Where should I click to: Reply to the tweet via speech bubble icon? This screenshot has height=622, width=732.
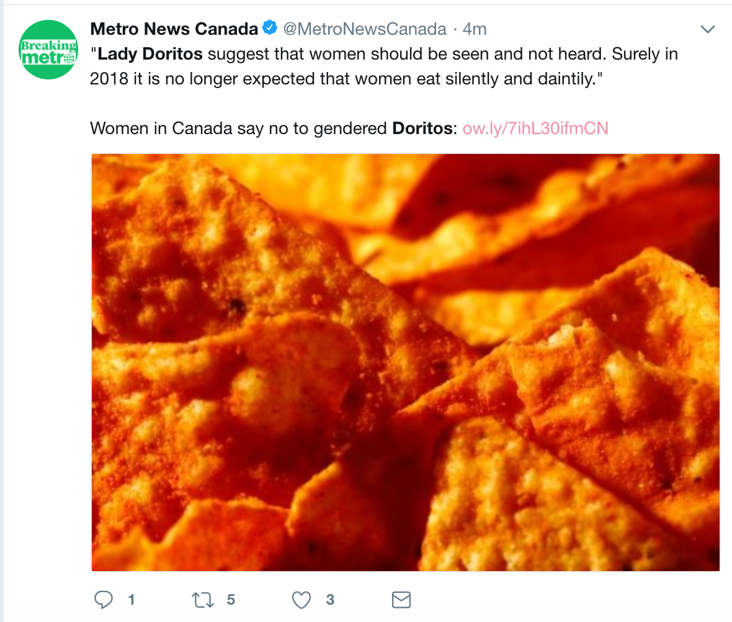point(103,600)
